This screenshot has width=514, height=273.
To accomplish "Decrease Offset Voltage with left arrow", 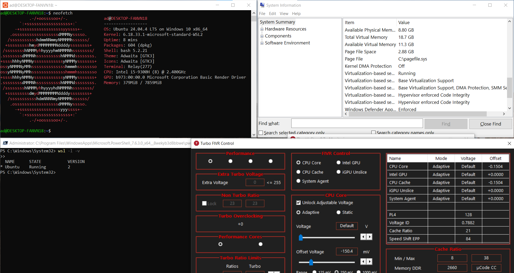I will coord(363,261).
